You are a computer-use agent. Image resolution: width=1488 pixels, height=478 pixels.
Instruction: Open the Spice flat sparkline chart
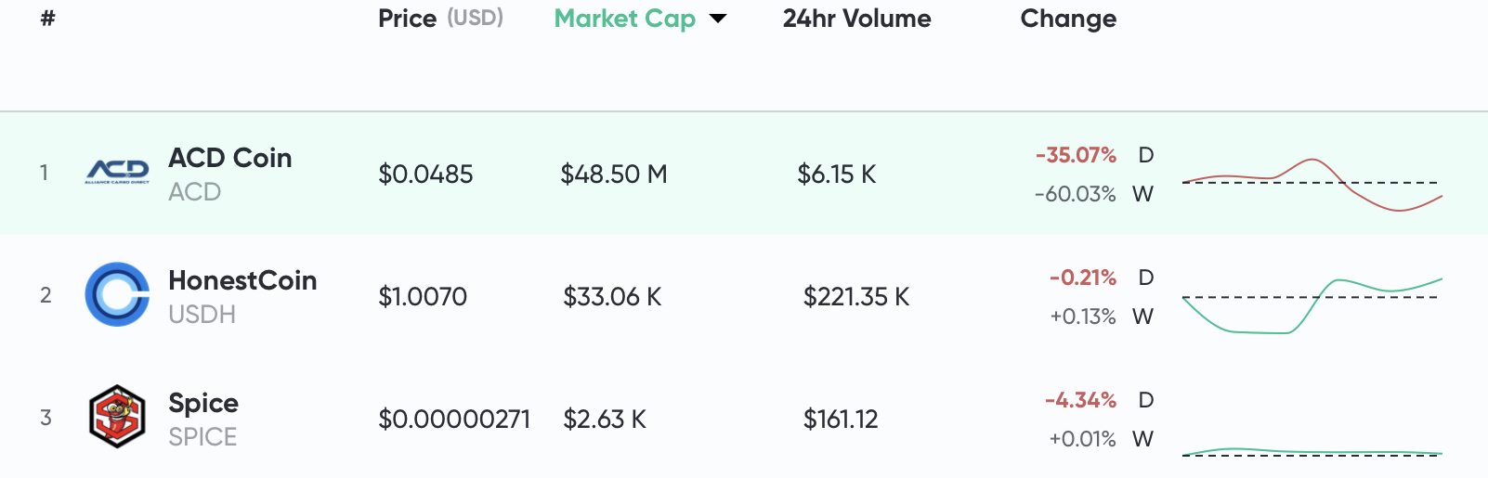(1312, 453)
